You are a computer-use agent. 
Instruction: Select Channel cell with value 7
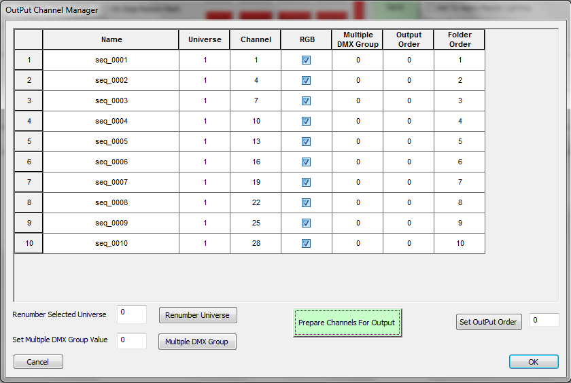pos(256,101)
